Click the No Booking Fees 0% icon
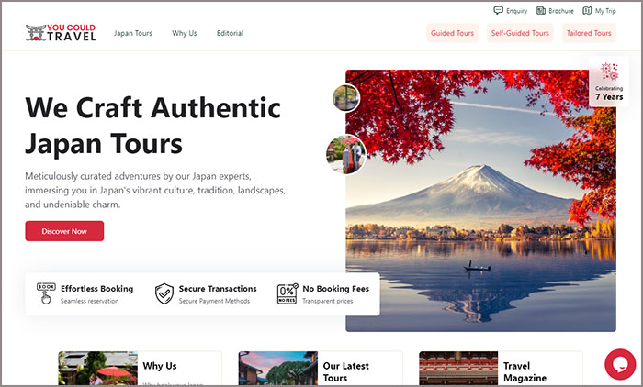 pos(288,293)
